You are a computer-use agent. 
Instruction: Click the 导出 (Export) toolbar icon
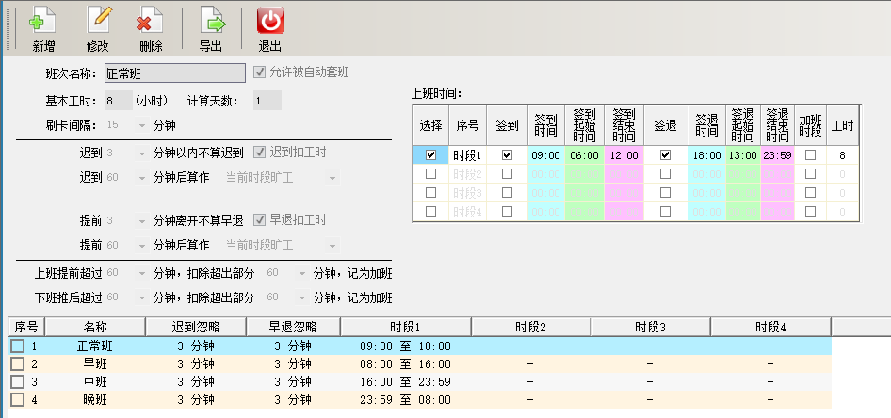tap(211, 21)
